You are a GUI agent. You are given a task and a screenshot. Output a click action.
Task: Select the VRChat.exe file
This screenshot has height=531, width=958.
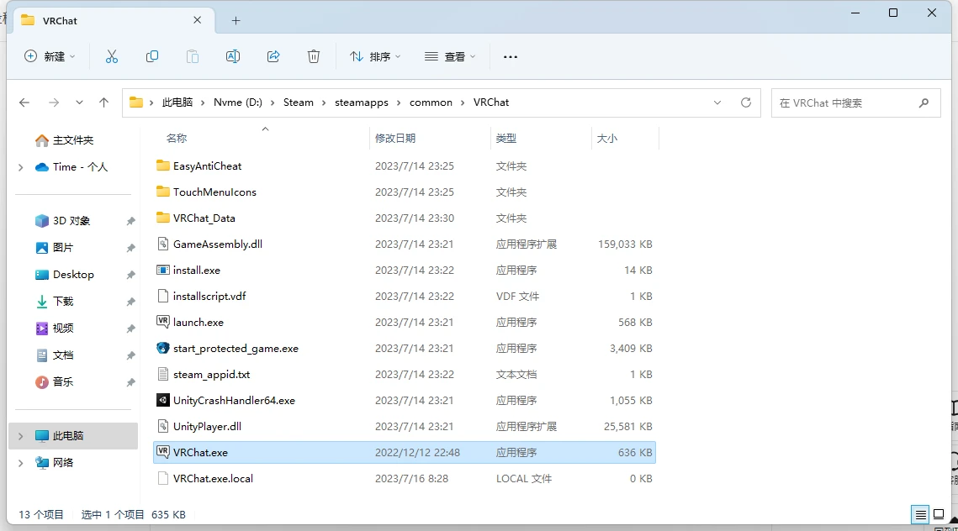pos(405,452)
